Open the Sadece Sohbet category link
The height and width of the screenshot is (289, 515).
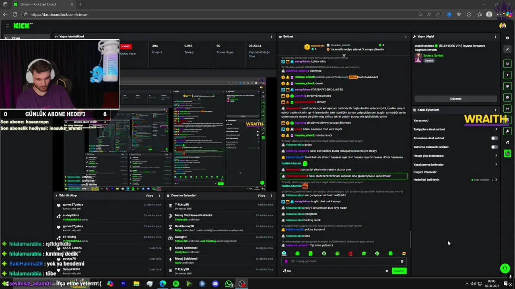coord(433,55)
